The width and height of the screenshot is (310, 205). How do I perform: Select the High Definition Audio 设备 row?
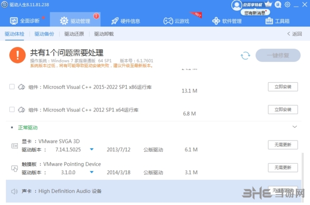click(x=153, y=191)
